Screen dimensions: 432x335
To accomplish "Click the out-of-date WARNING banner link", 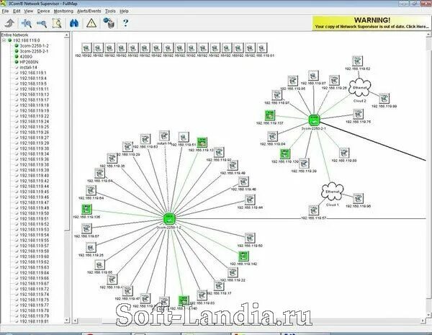I will point(372,23).
